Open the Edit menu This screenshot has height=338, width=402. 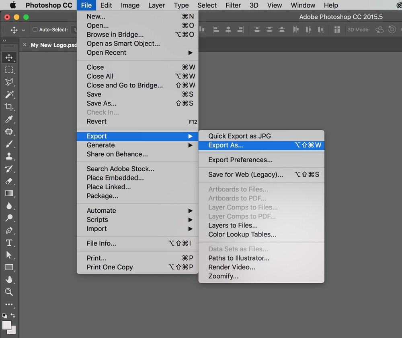(106, 5)
